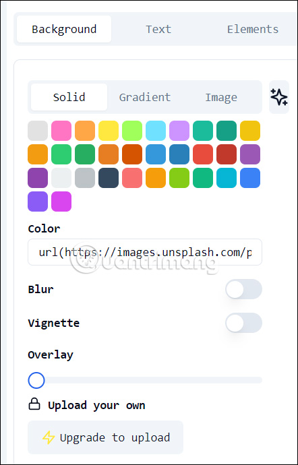The height and width of the screenshot is (465, 298).
Task: Click the sparkle magic generate icon
Action: click(x=279, y=97)
